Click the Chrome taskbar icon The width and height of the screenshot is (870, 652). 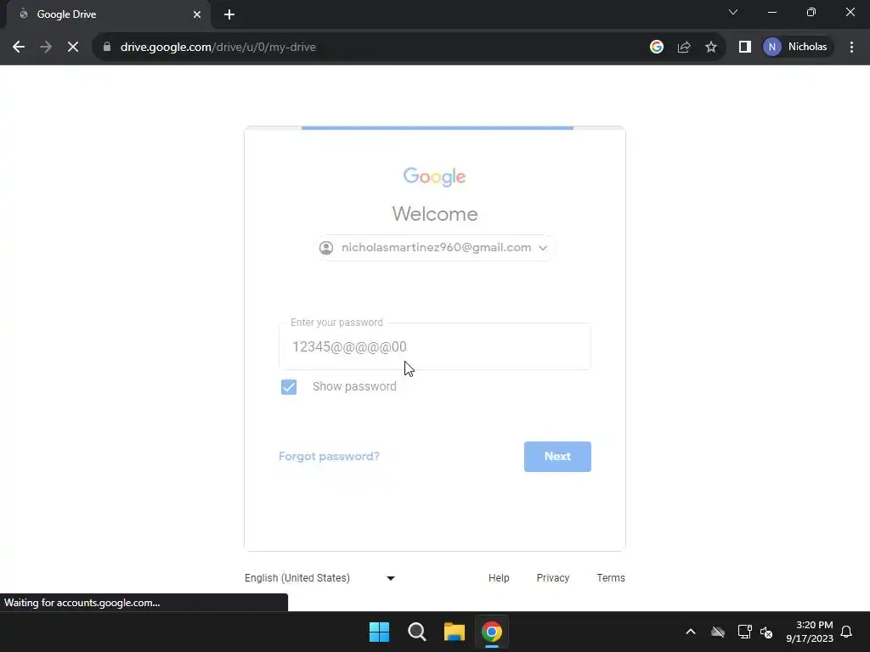pos(492,632)
